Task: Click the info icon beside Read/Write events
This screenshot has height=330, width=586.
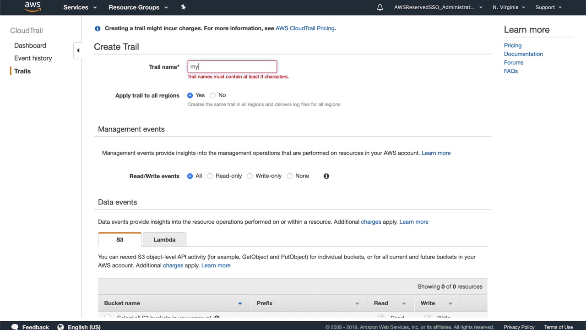Action: click(326, 176)
